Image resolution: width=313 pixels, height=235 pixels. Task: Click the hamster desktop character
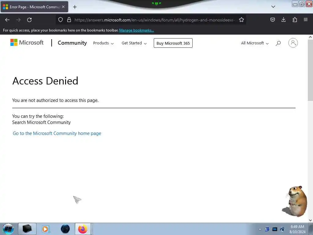coord(295,201)
